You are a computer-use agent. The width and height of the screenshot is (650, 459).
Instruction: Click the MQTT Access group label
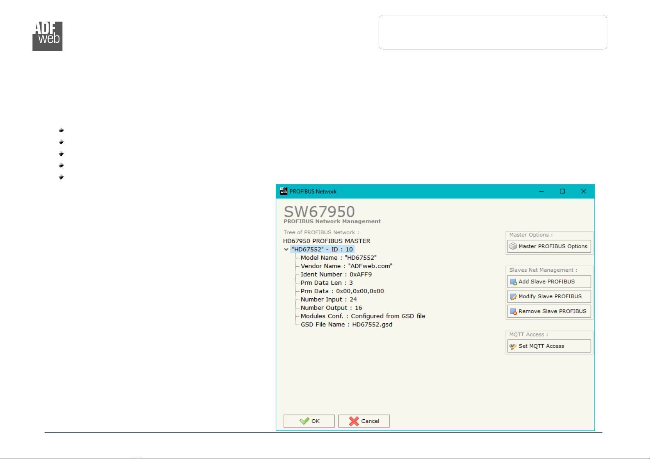pos(528,335)
